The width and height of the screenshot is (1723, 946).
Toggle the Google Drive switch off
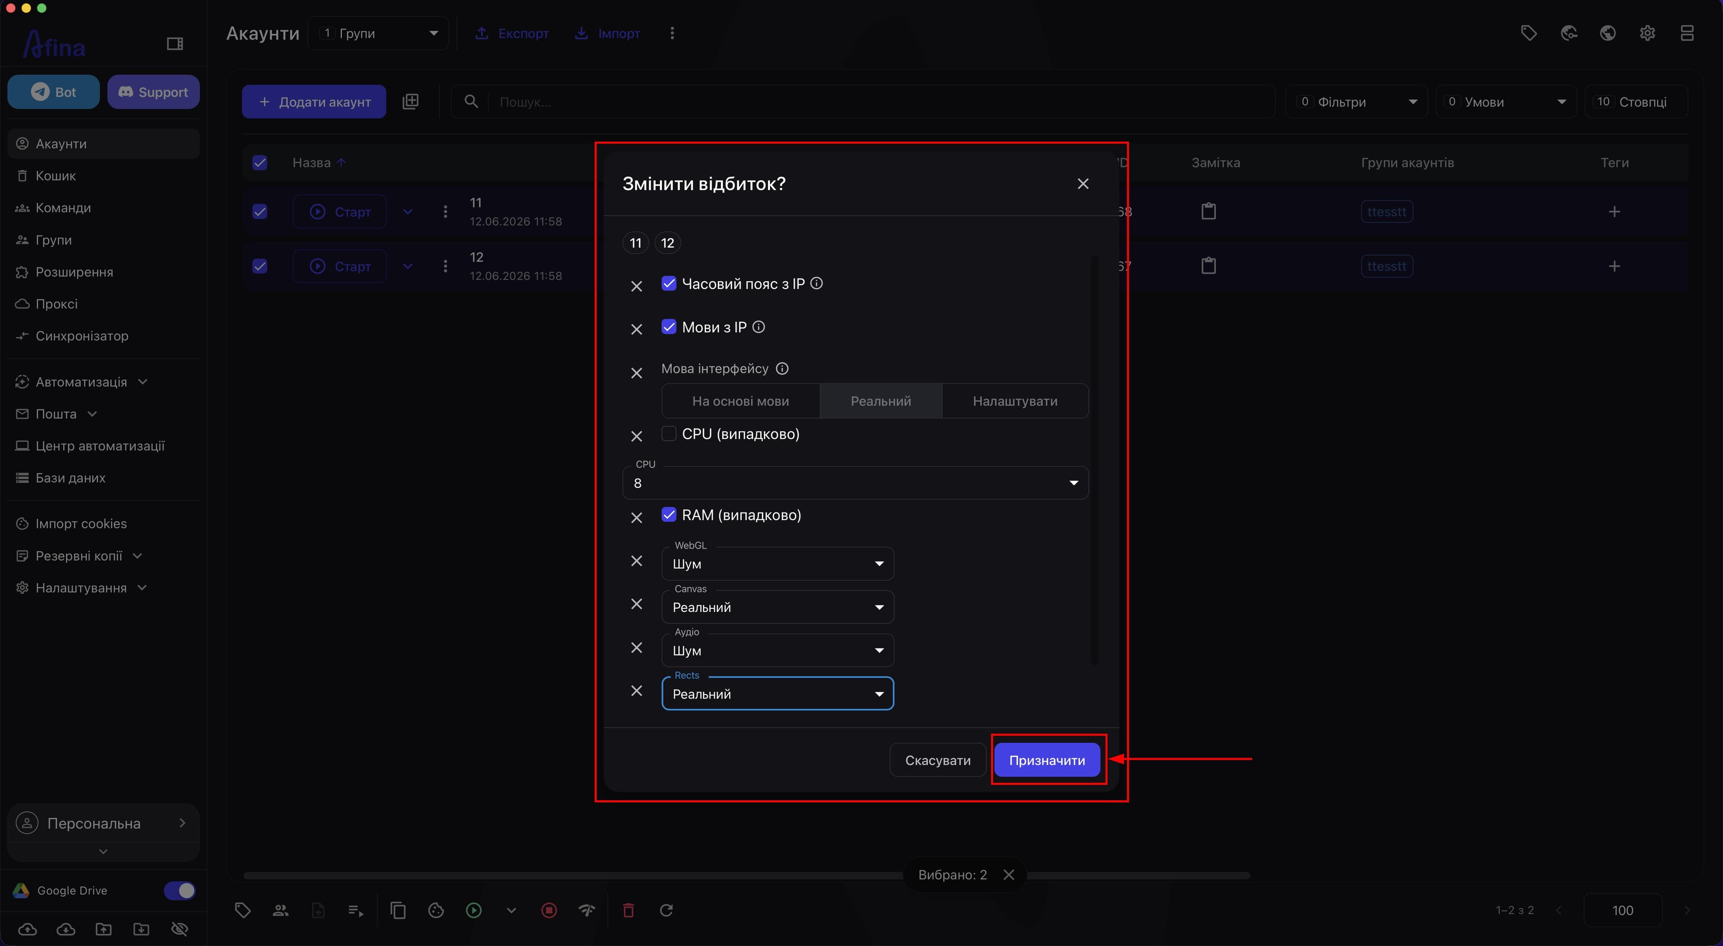[179, 890]
